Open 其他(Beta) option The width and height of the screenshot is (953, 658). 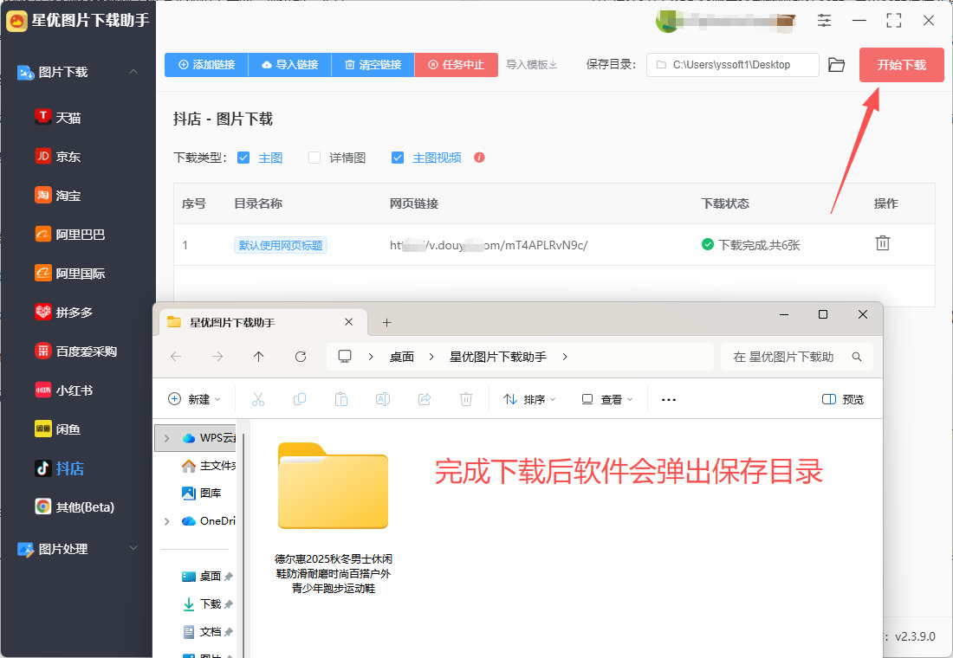75,506
